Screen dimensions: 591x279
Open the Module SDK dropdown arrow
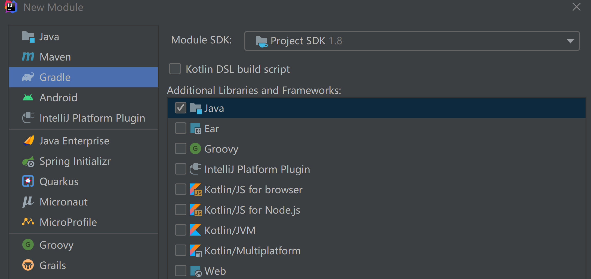pyautogui.click(x=570, y=41)
